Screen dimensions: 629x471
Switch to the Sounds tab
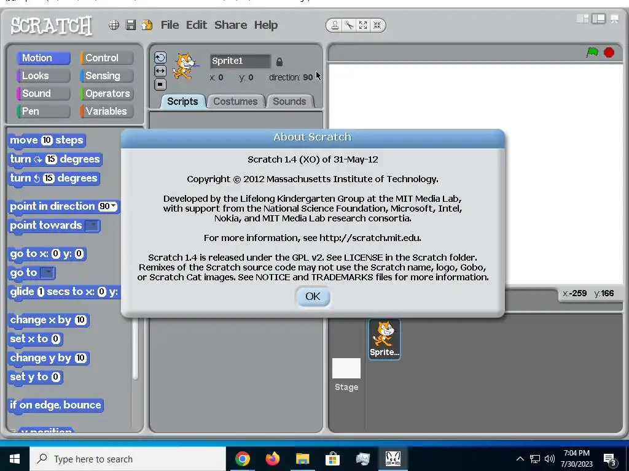point(289,101)
